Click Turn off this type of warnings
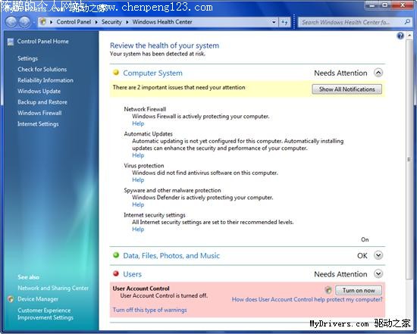Screen dimensions: 417x334 pyautogui.click(x=149, y=310)
